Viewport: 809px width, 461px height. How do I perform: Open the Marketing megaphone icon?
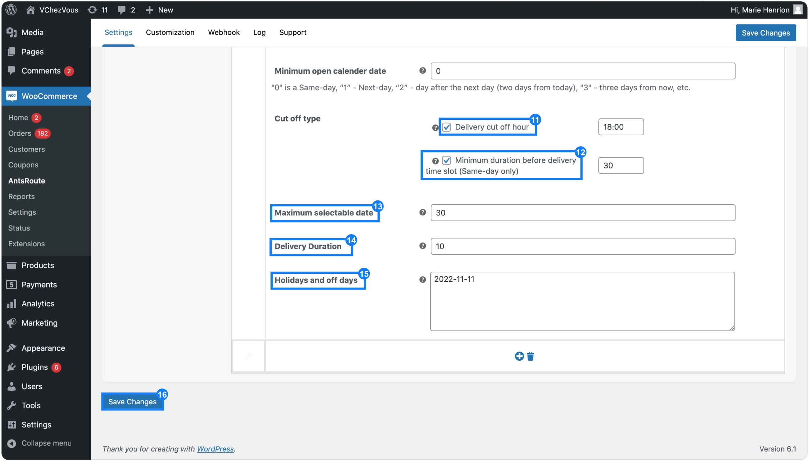pyautogui.click(x=11, y=323)
